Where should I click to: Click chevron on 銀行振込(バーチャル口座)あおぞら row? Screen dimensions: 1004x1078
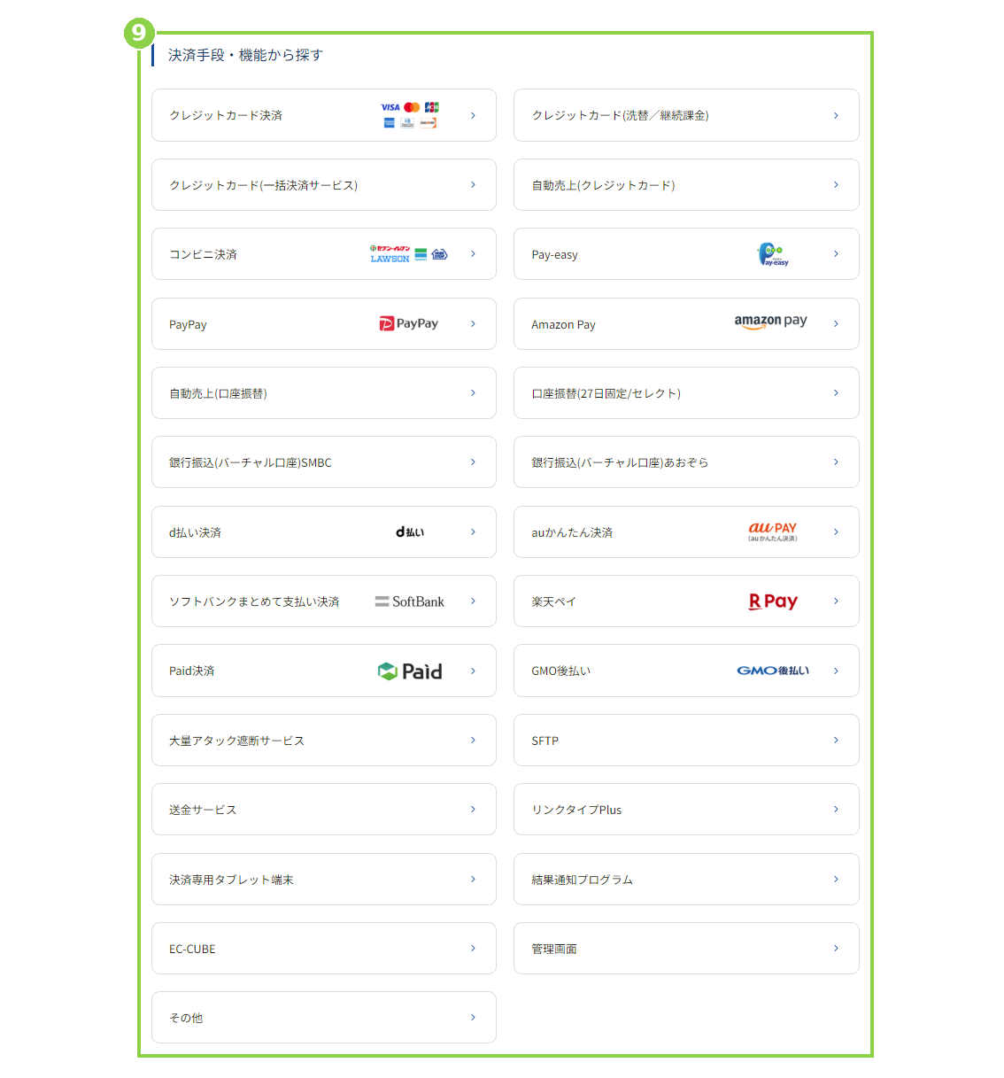pos(836,461)
